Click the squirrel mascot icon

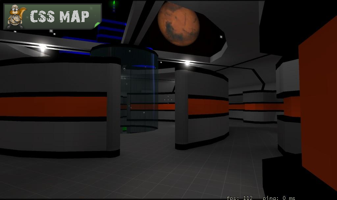point(17,16)
